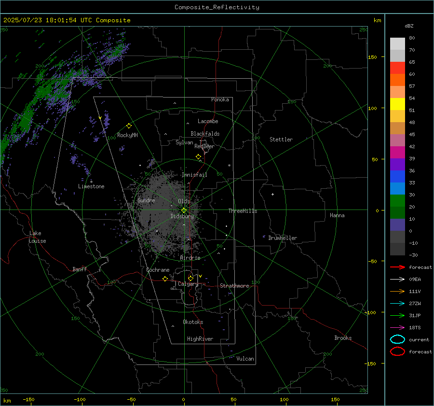Click the yellow diamond marker below RedDeer
The image size is (434, 406).
199,157
